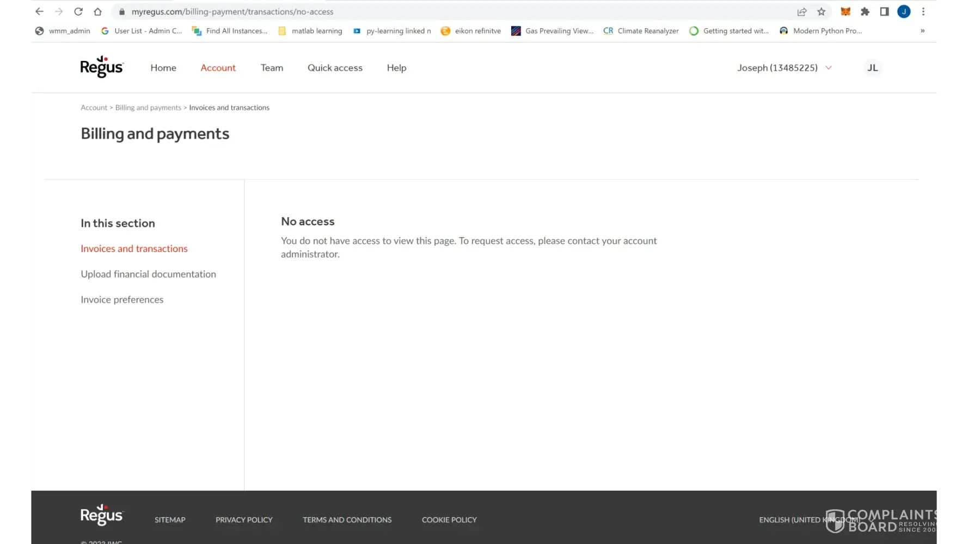Toggle the browser side panel icon
Image resolution: width=968 pixels, height=544 pixels.
tap(884, 11)
